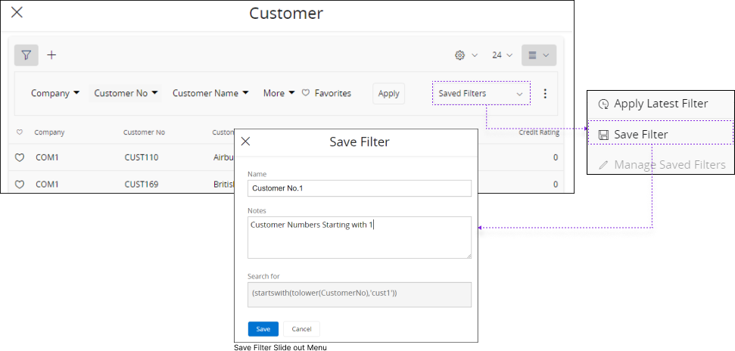Click COM1 in the CUST110 row
This screenshot has width=735, height=351.
pyautogui.click(x=48, y=157)
